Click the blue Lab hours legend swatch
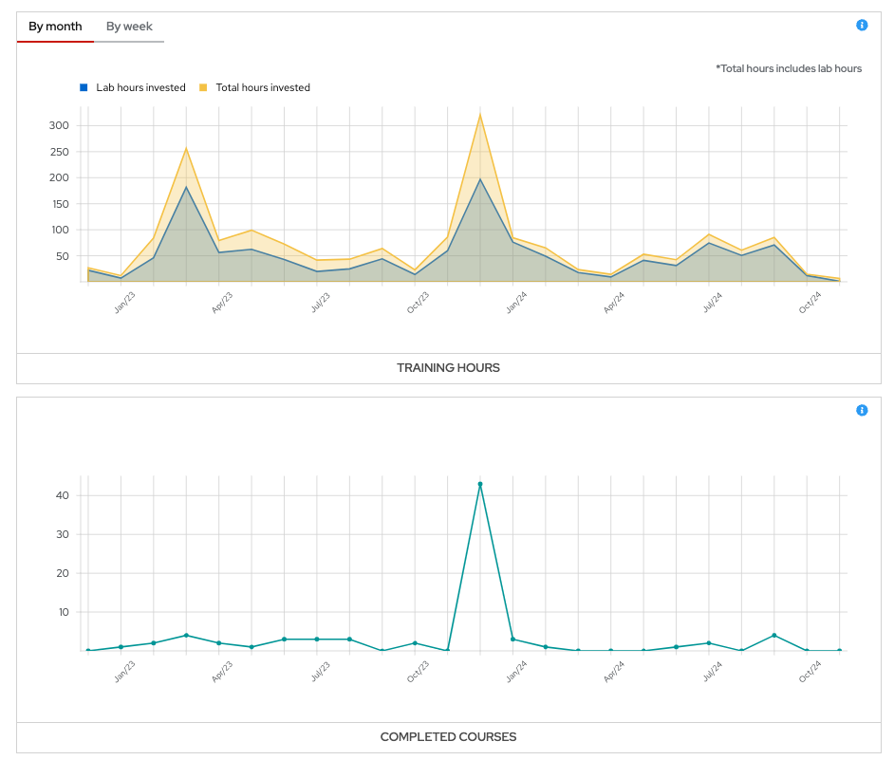Image resolution: width=894 pixels, height=760 pixels. (84, 87)
